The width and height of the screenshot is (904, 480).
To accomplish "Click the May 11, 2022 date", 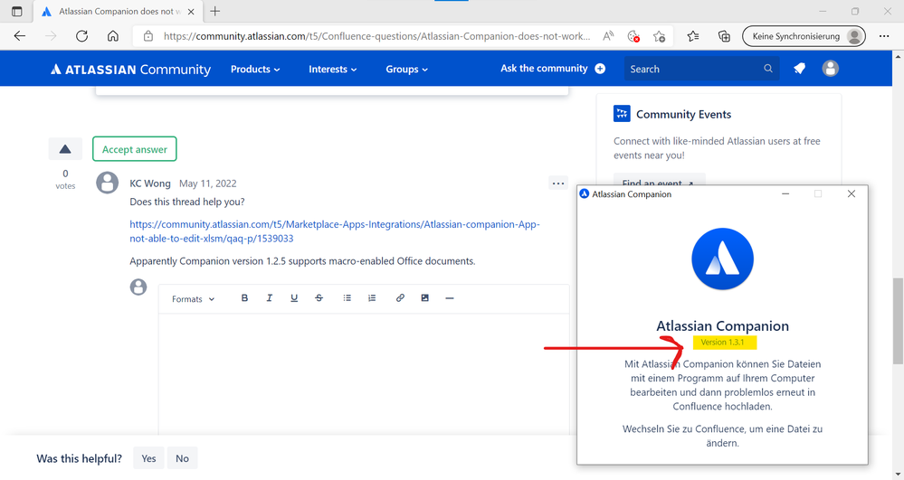I will pos(207,184).
